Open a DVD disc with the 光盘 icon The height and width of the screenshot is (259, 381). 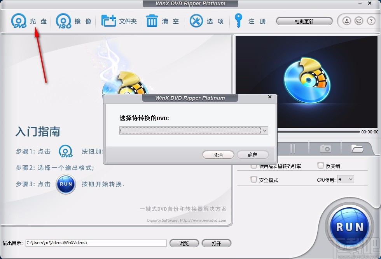(x=19, y=21)
